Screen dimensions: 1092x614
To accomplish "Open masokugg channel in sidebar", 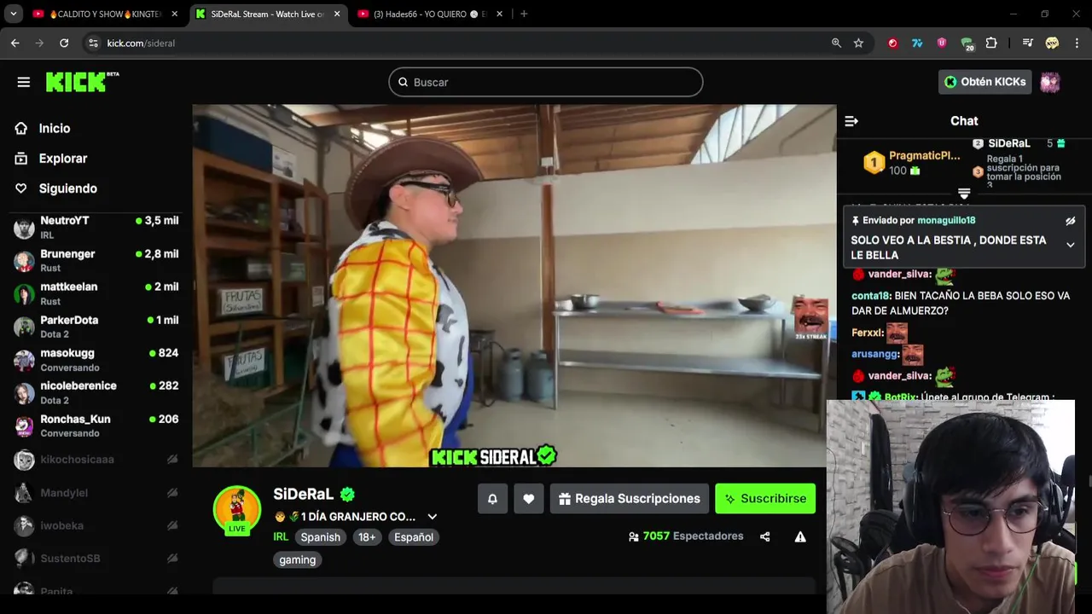I will pyautogui.click(x=96, y=360).
